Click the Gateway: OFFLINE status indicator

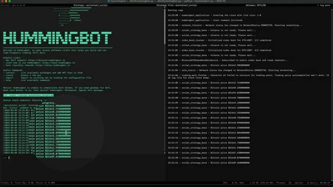pyautogui.click(x=255, y=5)
